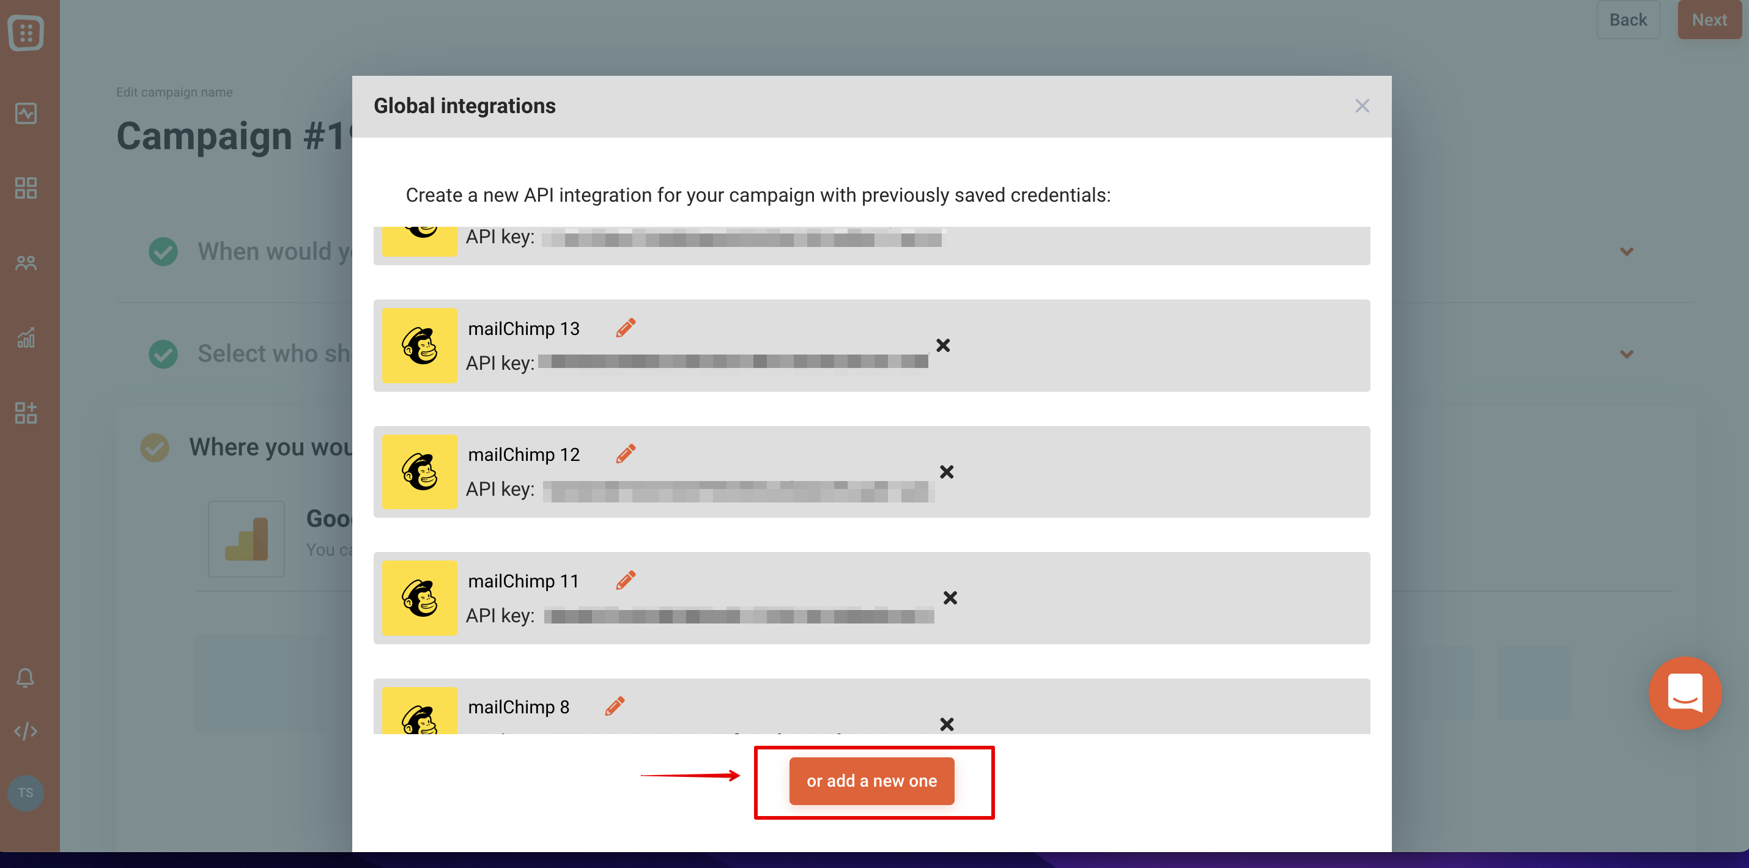The height and width of the screenshot is (868, 1749).
Task: Click the 'mailChimp 13' name text
Action: coord(523,328)
